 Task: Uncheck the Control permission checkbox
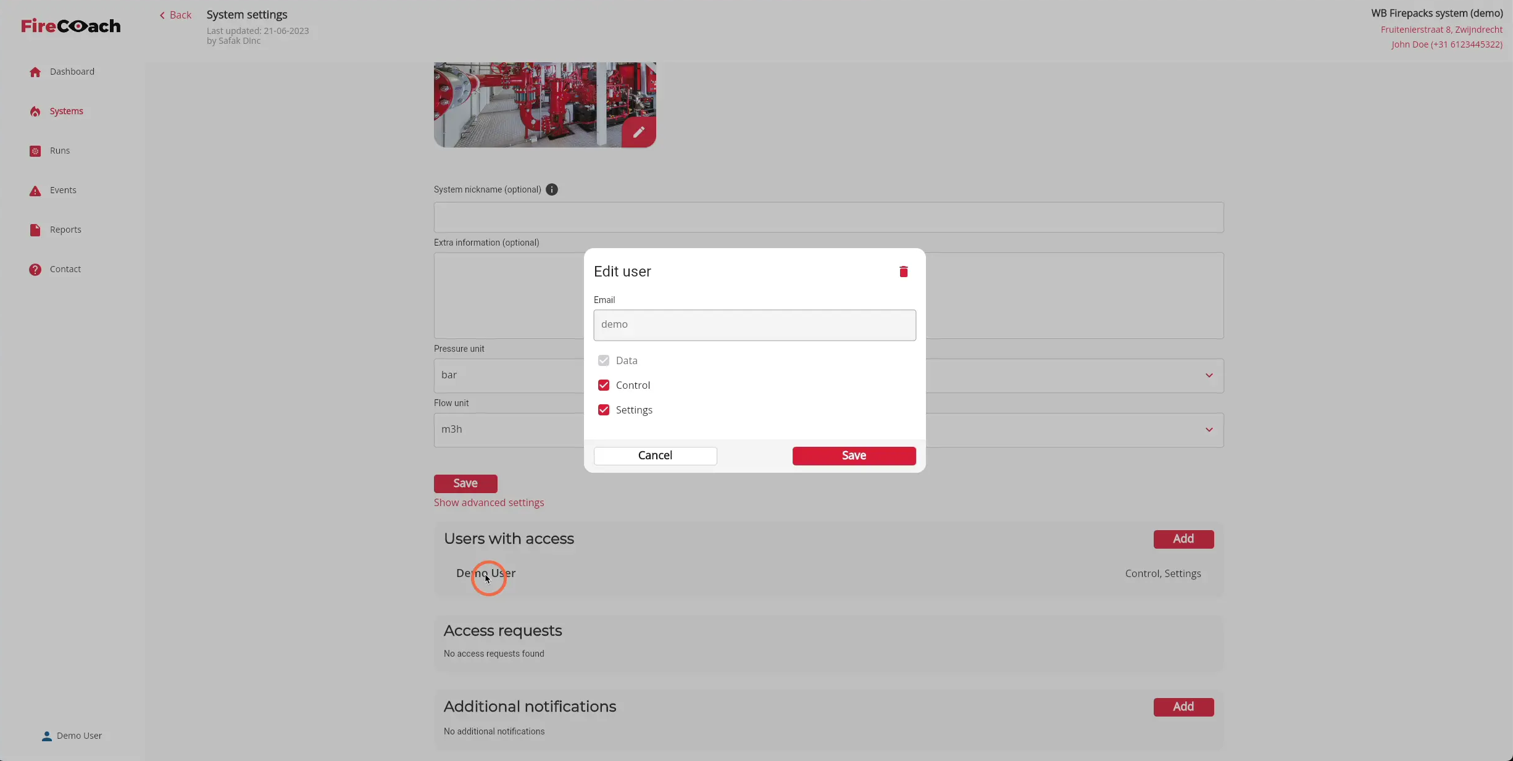[604, 385]
